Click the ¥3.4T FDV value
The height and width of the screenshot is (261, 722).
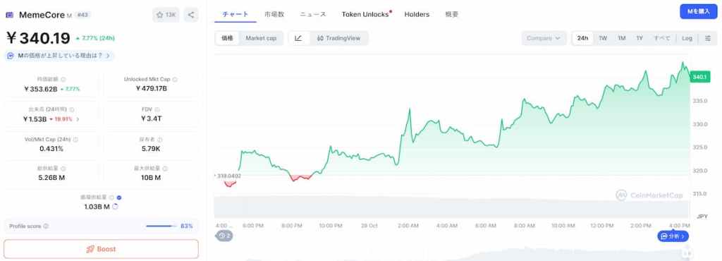(151, 119)
